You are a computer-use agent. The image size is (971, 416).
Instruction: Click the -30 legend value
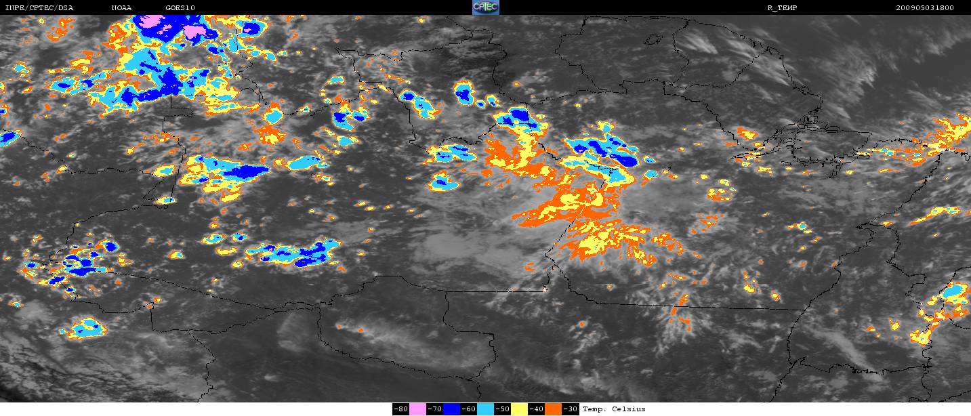[x=570, y=409]
